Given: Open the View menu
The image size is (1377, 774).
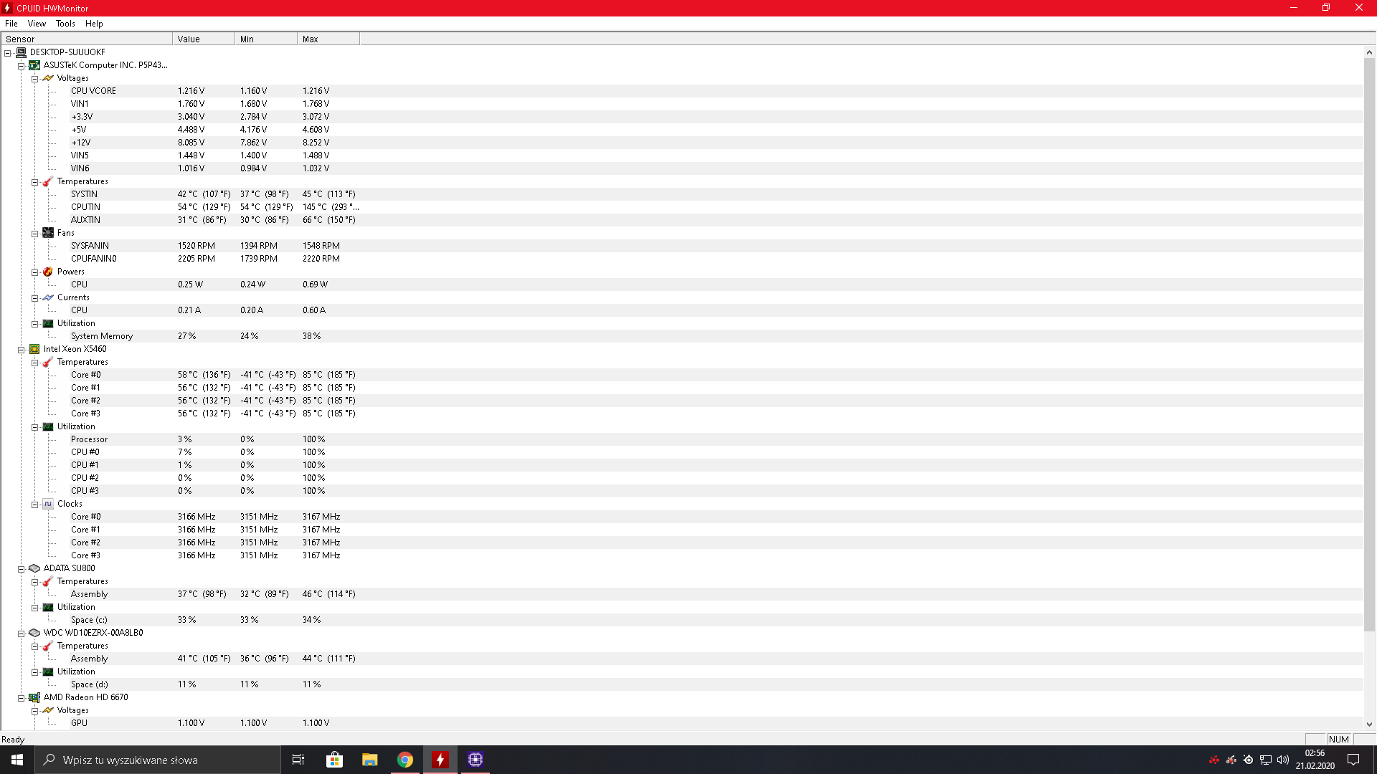Looking at the screenshot, I should point(37,24).
